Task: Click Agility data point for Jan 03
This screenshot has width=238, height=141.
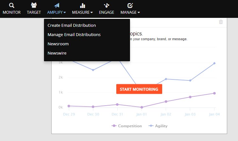Action: point(190,80)
